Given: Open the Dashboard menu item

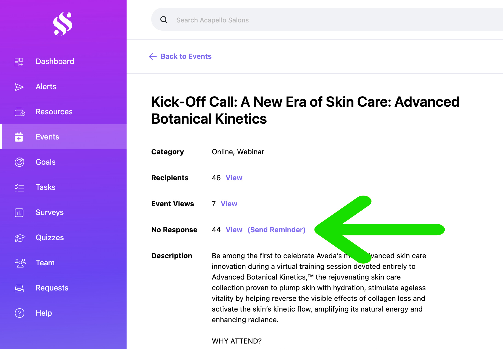Looking at the screenshot, I should [x=63, y=61].
